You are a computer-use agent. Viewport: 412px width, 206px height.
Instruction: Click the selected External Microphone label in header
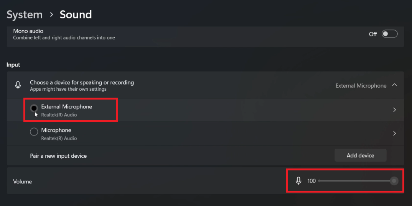(x=361, y=86)
